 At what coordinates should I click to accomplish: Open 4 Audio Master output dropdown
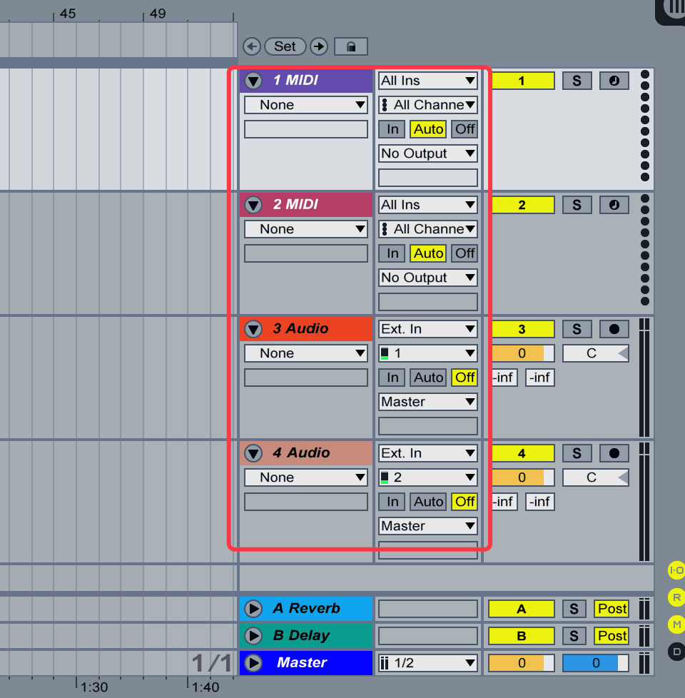(427, 526)
